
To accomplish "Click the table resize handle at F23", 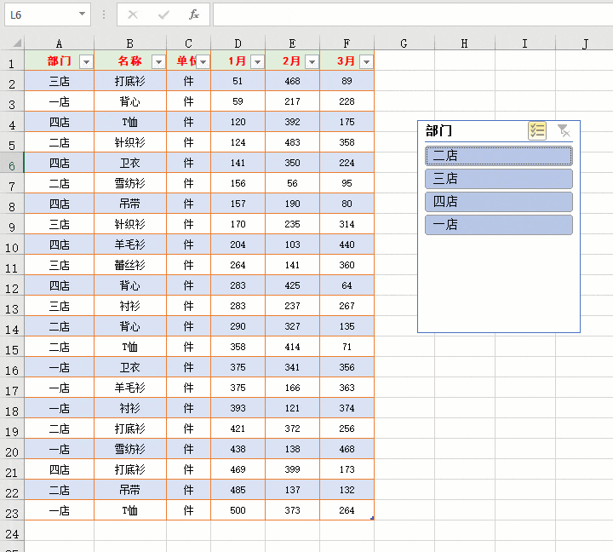I will pyautogui.click(x=372, y=518).
